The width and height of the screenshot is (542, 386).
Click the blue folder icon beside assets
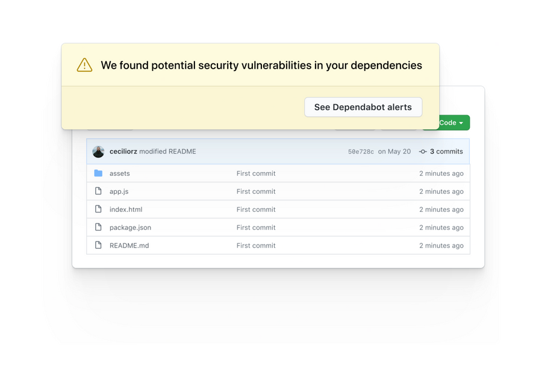click(99, 173)
